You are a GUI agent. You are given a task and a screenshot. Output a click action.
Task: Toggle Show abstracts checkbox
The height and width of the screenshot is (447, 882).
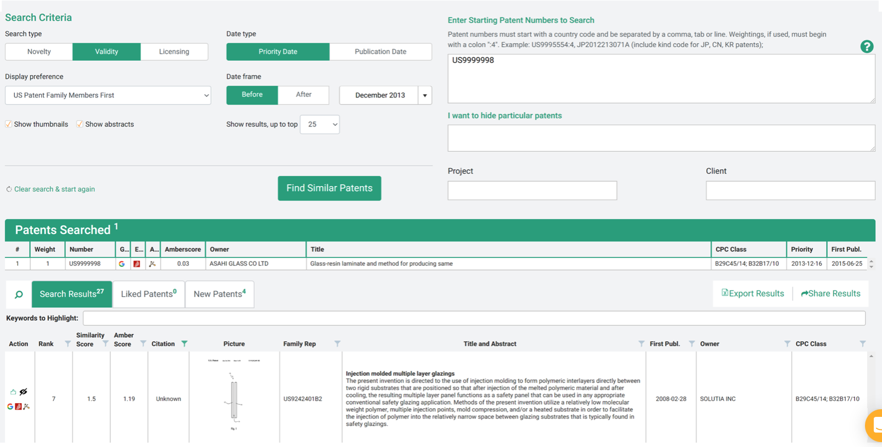[x=80, y=124]
